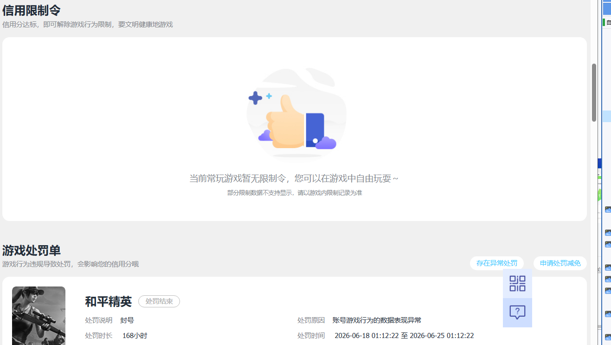Click the 信用限制令 heading

click(32, 10)
